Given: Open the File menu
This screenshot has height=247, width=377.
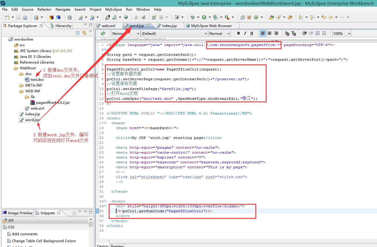Looking at the screenshot, I should click(5, 9).
